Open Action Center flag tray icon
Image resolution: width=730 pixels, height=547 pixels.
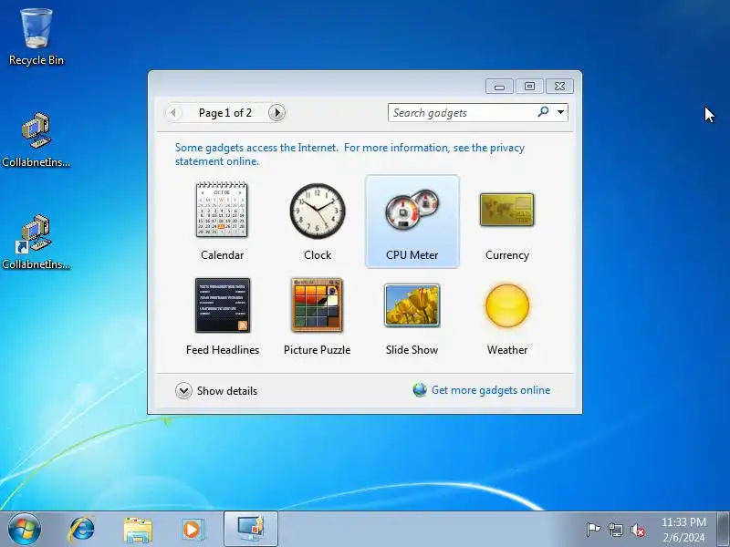[593, 530]
